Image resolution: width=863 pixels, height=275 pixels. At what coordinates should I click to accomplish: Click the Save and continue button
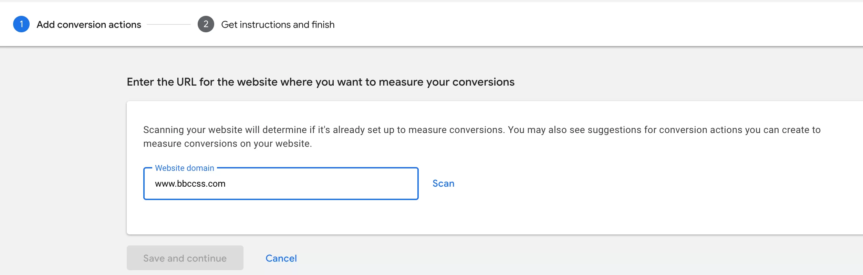click(x=185, y=258)
